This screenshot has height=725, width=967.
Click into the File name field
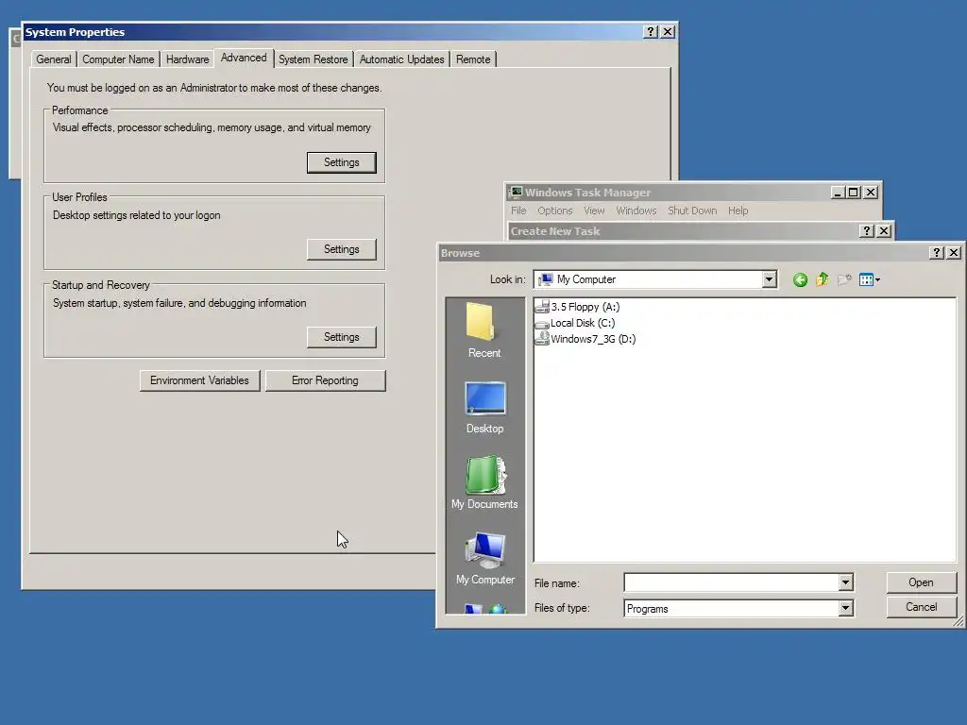pos(732,582)
